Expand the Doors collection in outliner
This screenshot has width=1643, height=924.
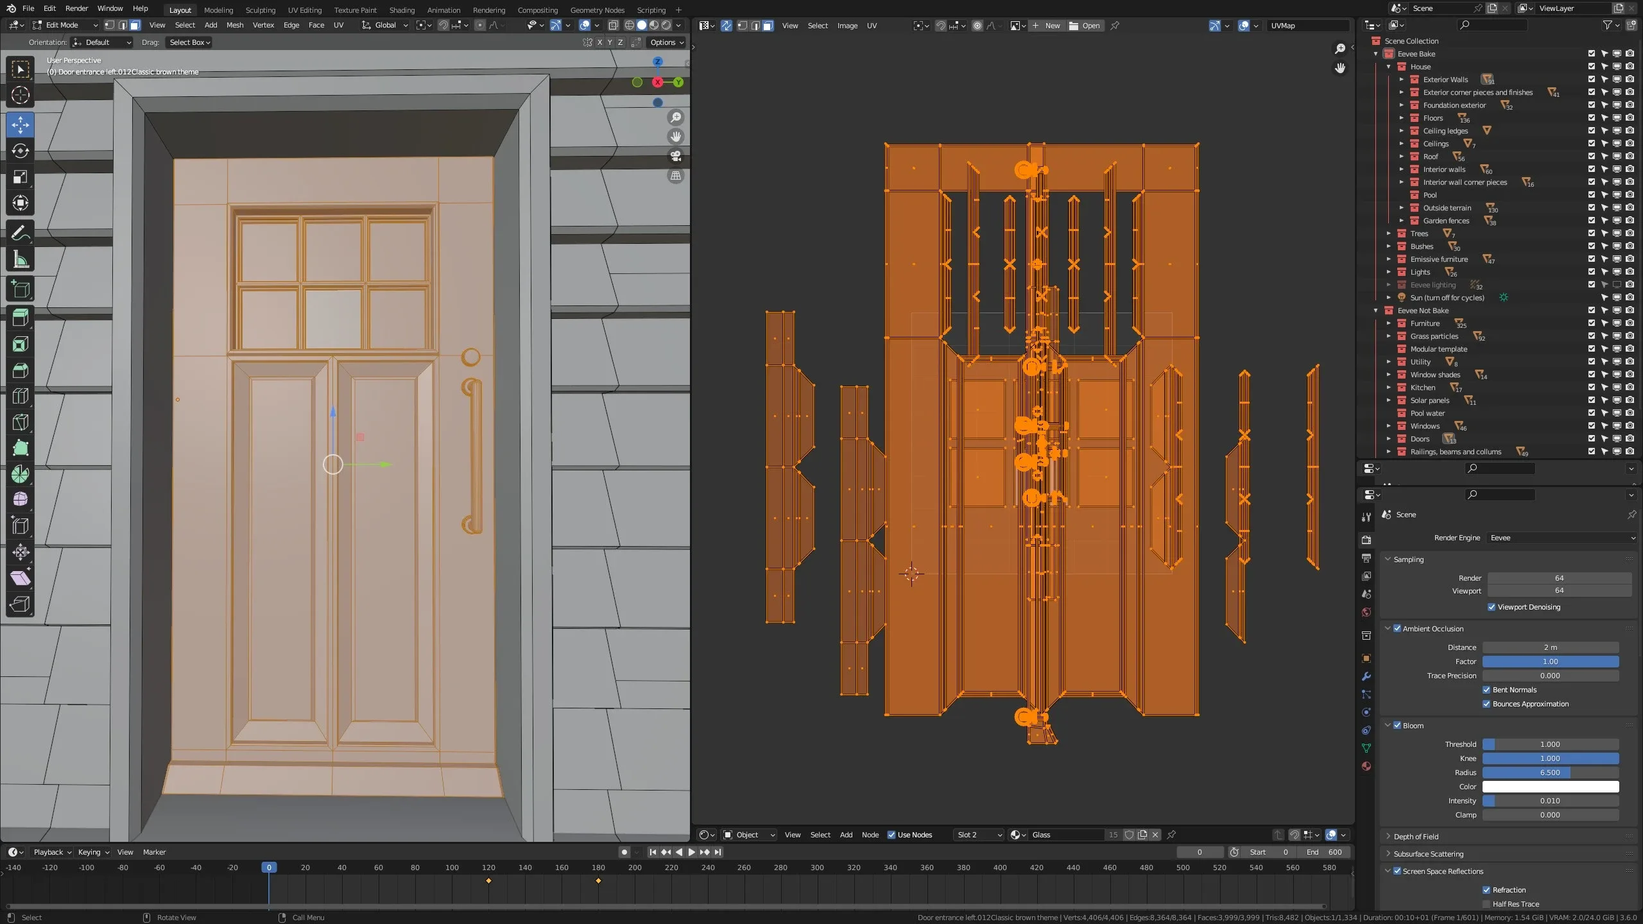click(1389, 439)
